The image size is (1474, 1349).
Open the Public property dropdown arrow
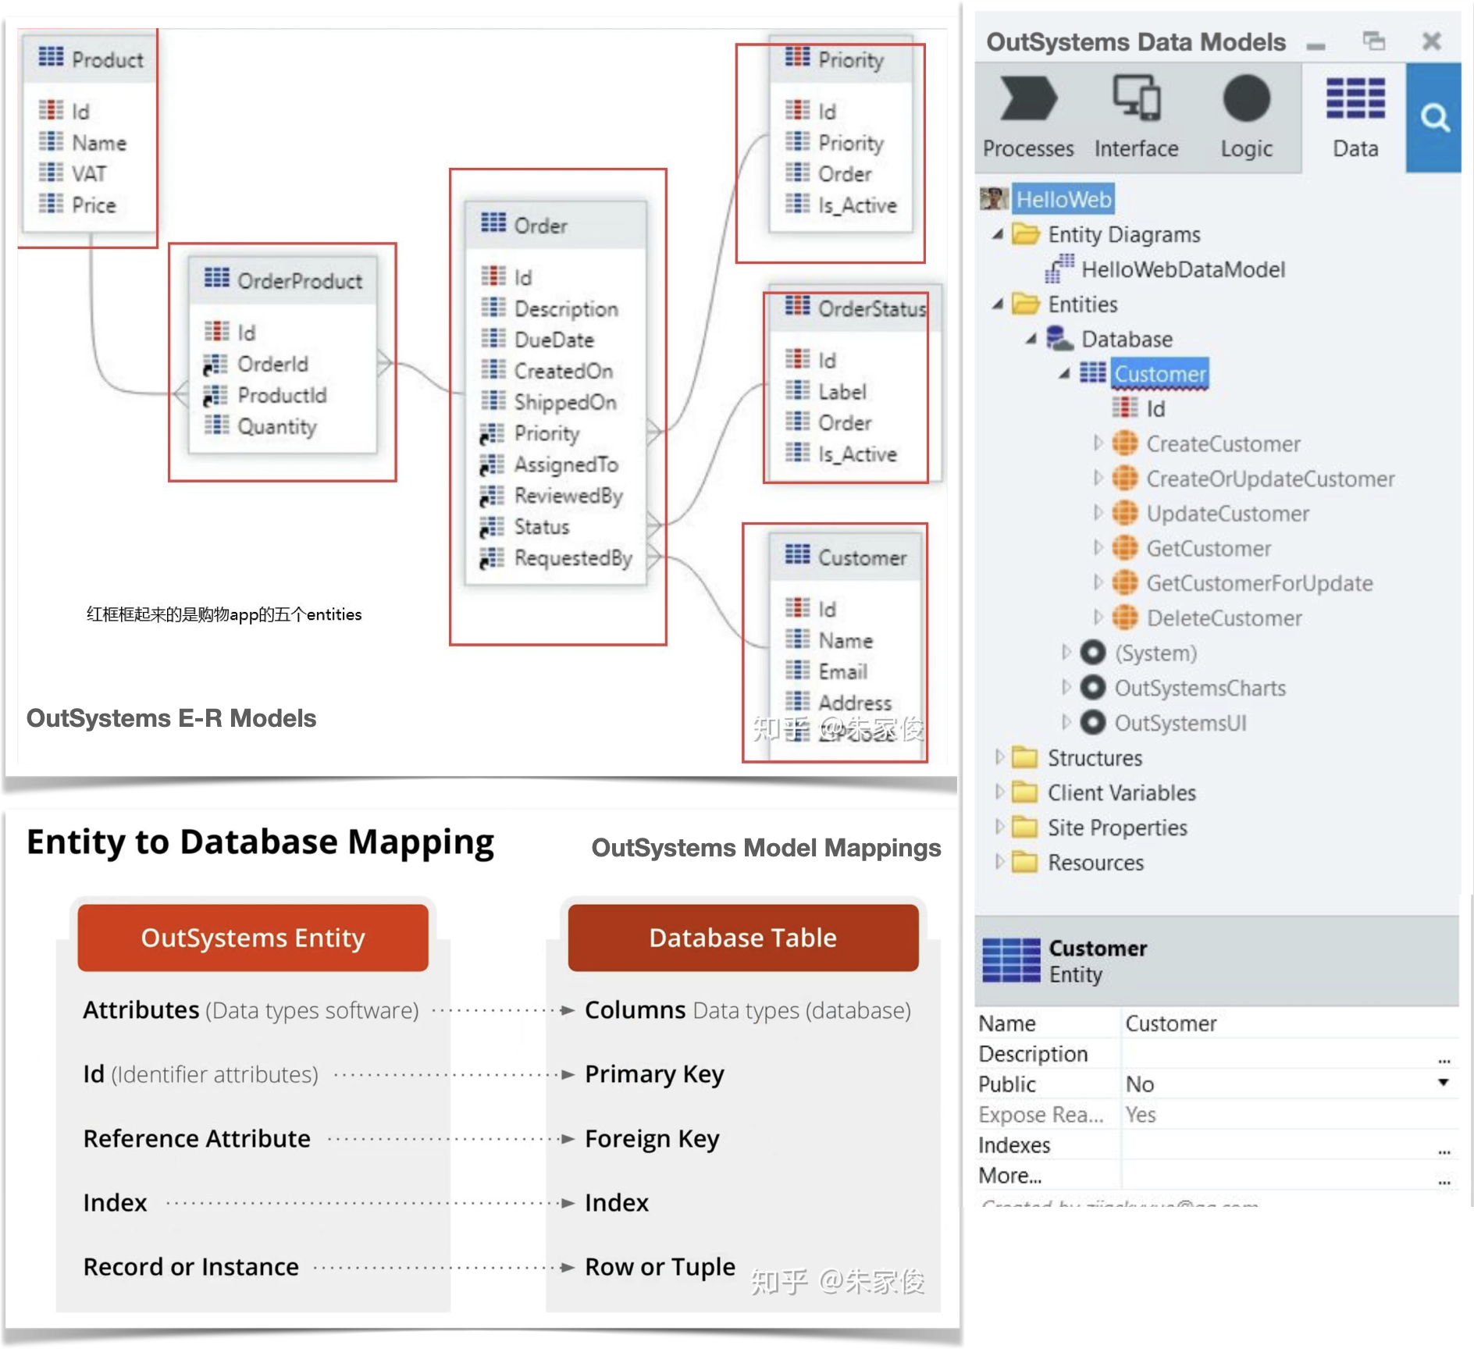click(1443, 1083)
